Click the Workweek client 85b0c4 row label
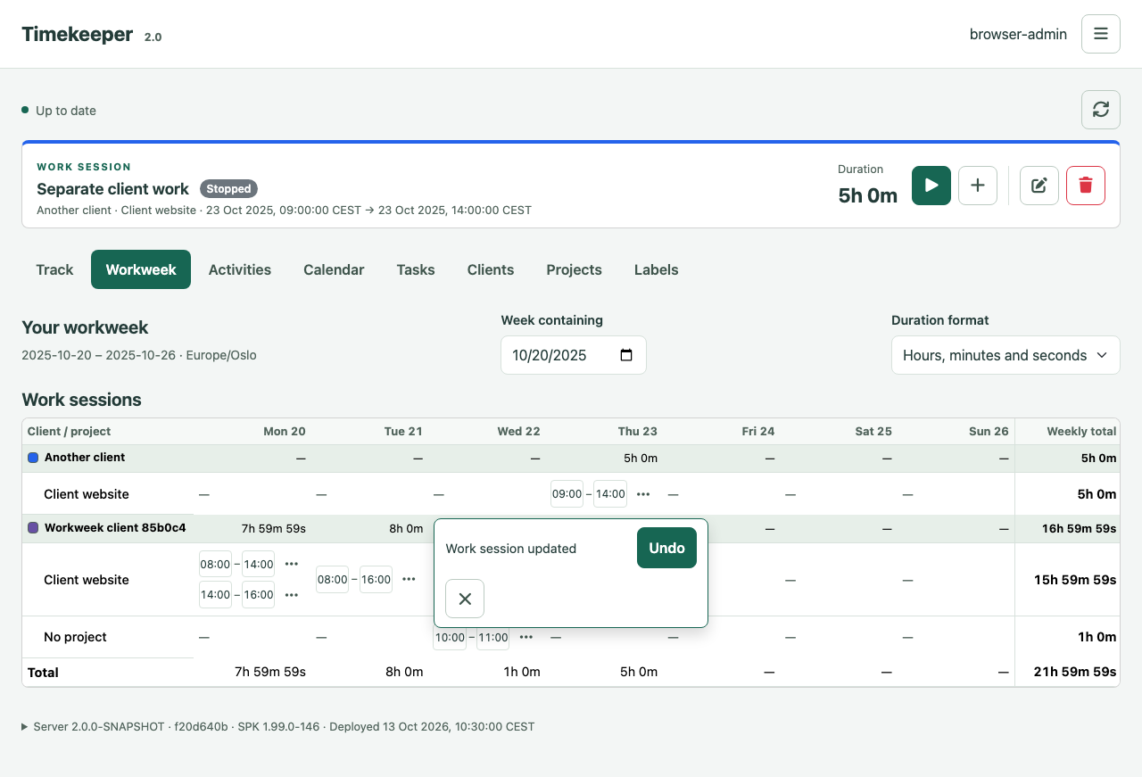 pyautogui.click(x=115, y=527)
